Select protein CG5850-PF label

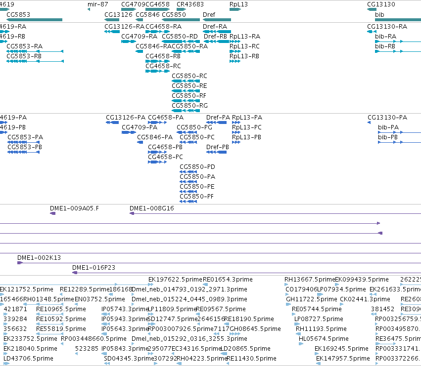(196, 197)
